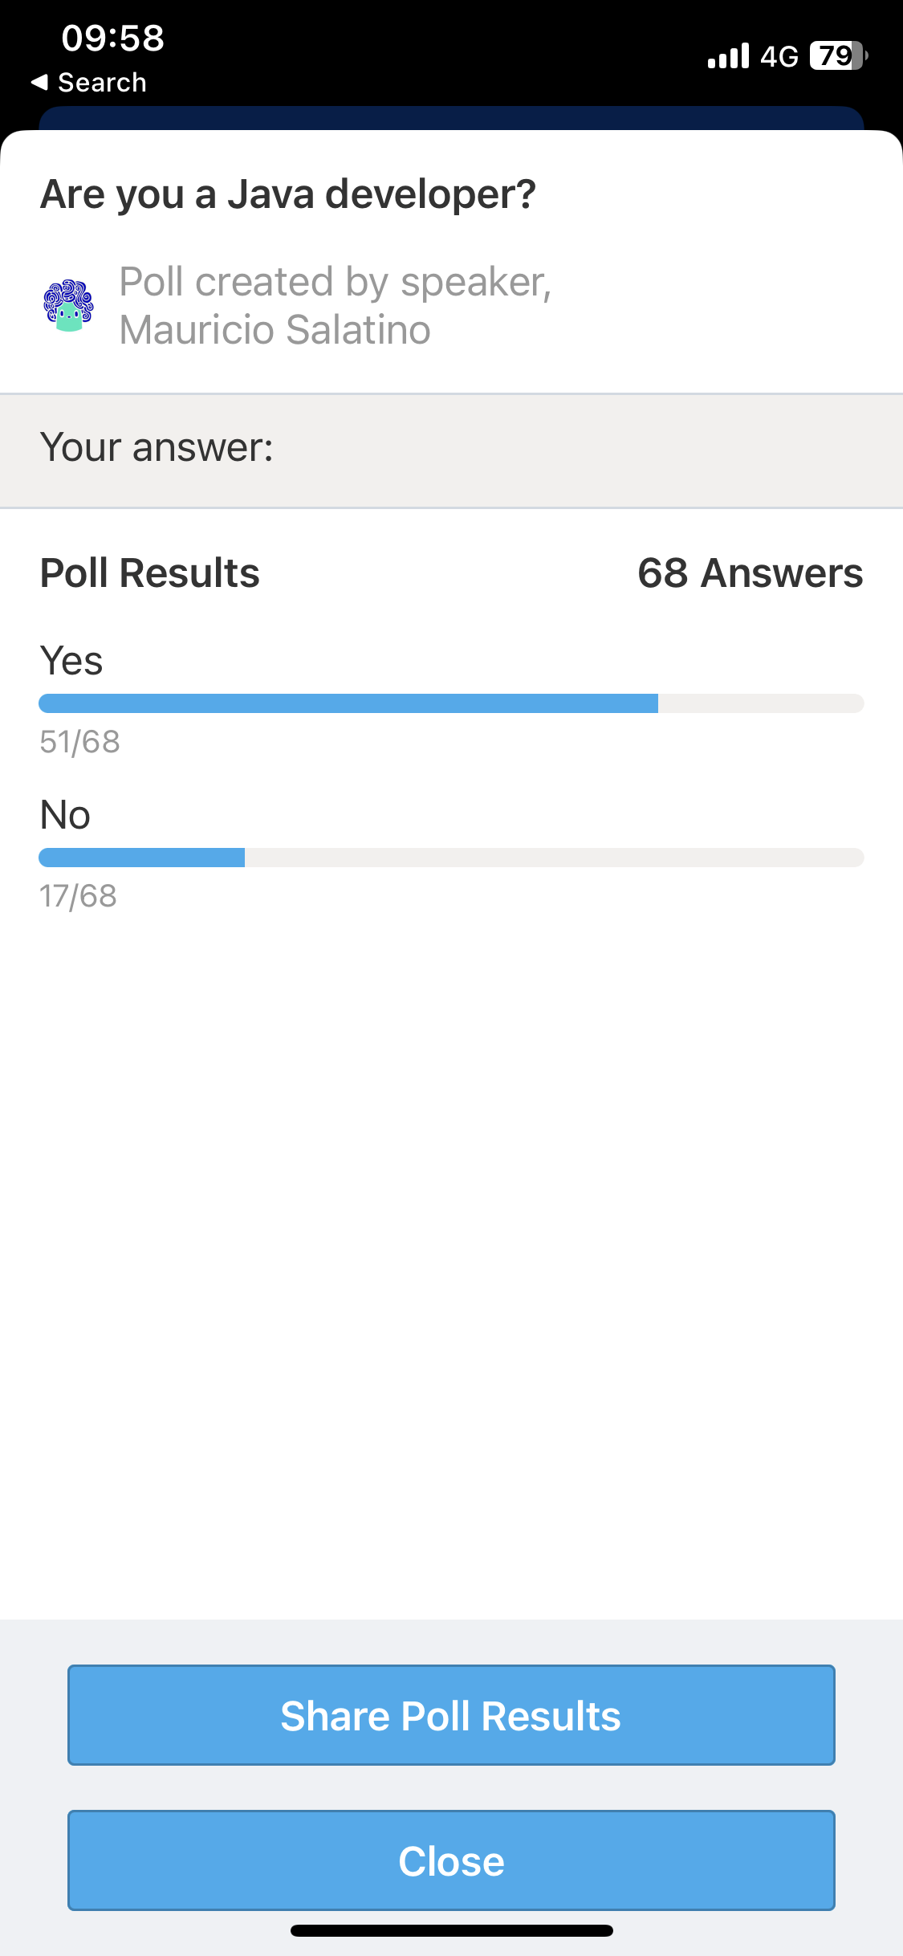Tap the 68 Answers total
The height and width of the screenshot is (1956, 903).
[750, 573]
